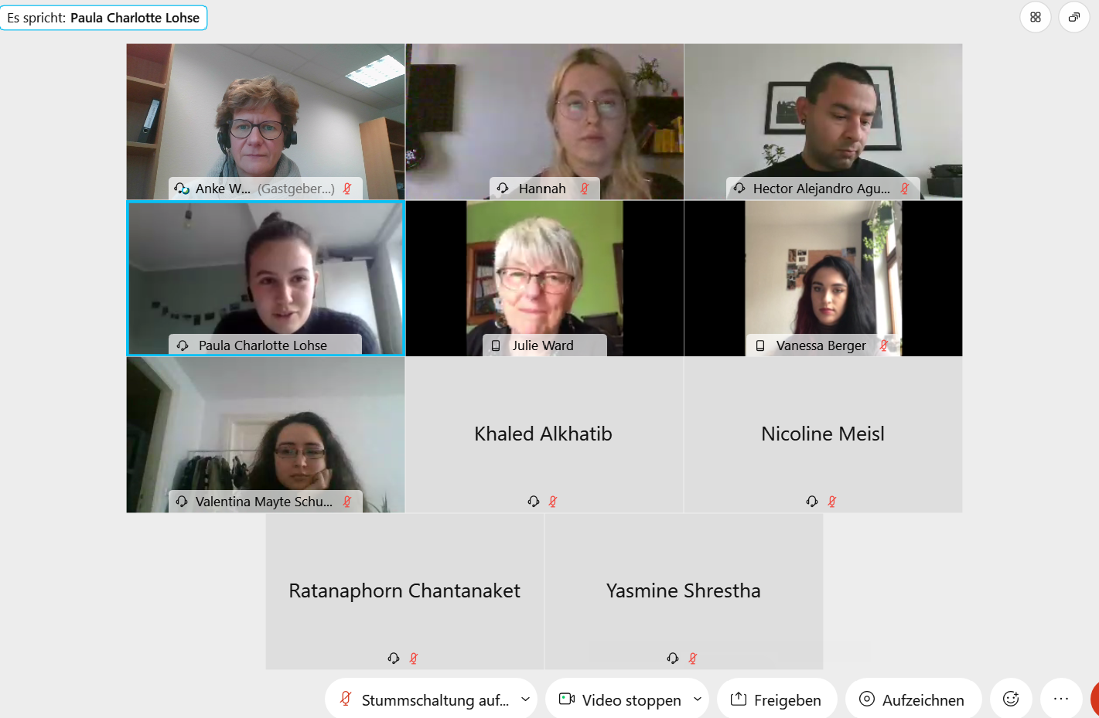Click muted mic icon under Khaled Alkhatib
This screenshot has height=718, width=1099.
(x=553, y=502)
